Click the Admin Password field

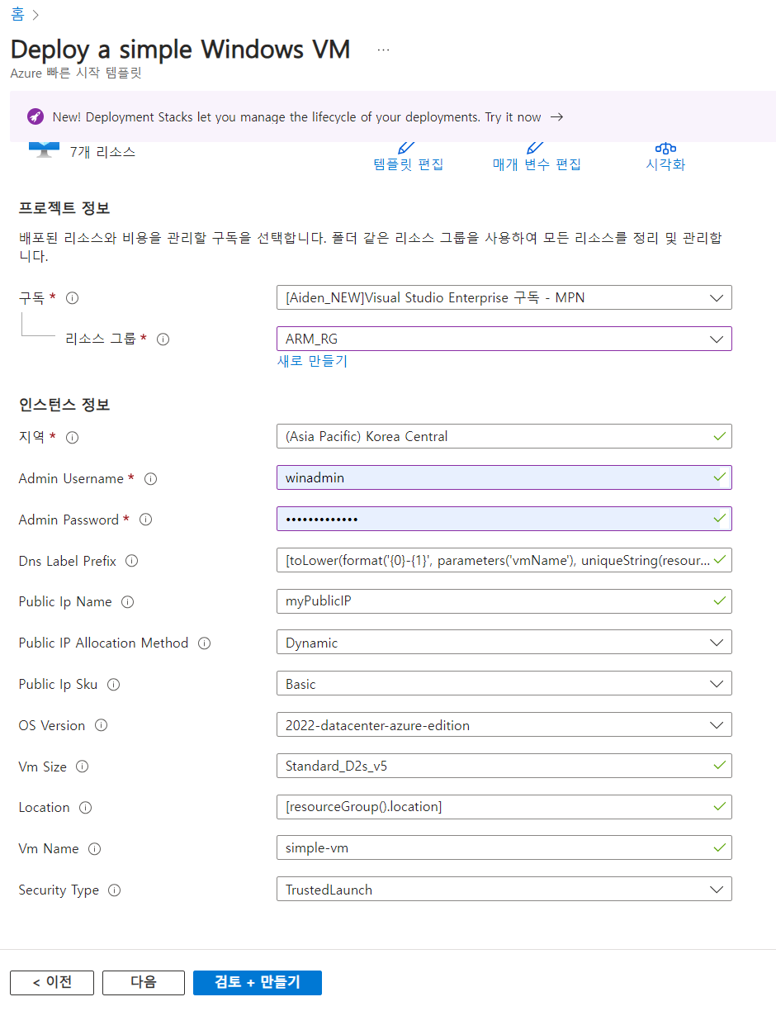[504, 519]
